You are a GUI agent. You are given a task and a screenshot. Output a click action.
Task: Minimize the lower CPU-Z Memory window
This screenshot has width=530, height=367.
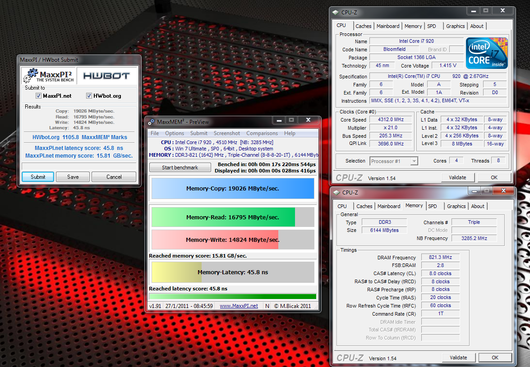[x=475, y=191]
